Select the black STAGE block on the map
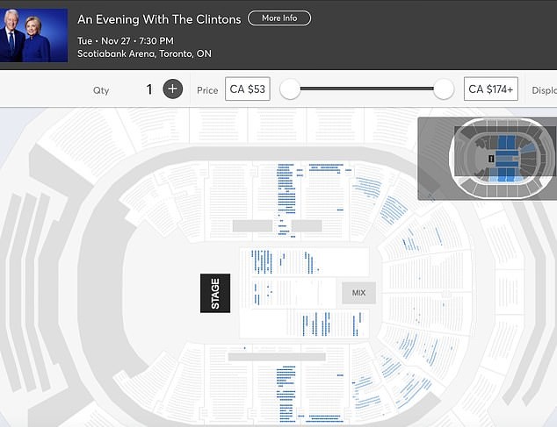 click(215, 293)
